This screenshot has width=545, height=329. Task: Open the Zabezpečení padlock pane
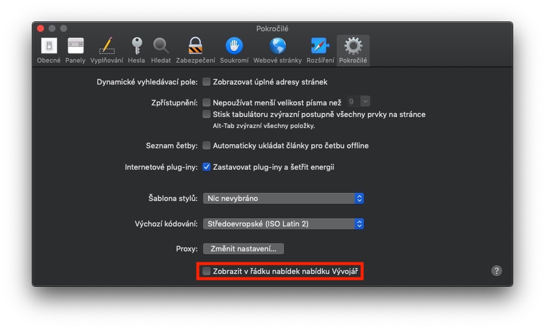coord(196,50)
